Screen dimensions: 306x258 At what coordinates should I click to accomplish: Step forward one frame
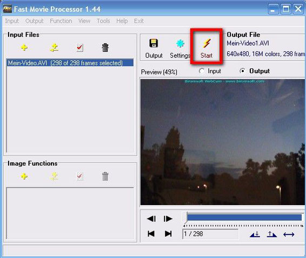tap(168, 219)
